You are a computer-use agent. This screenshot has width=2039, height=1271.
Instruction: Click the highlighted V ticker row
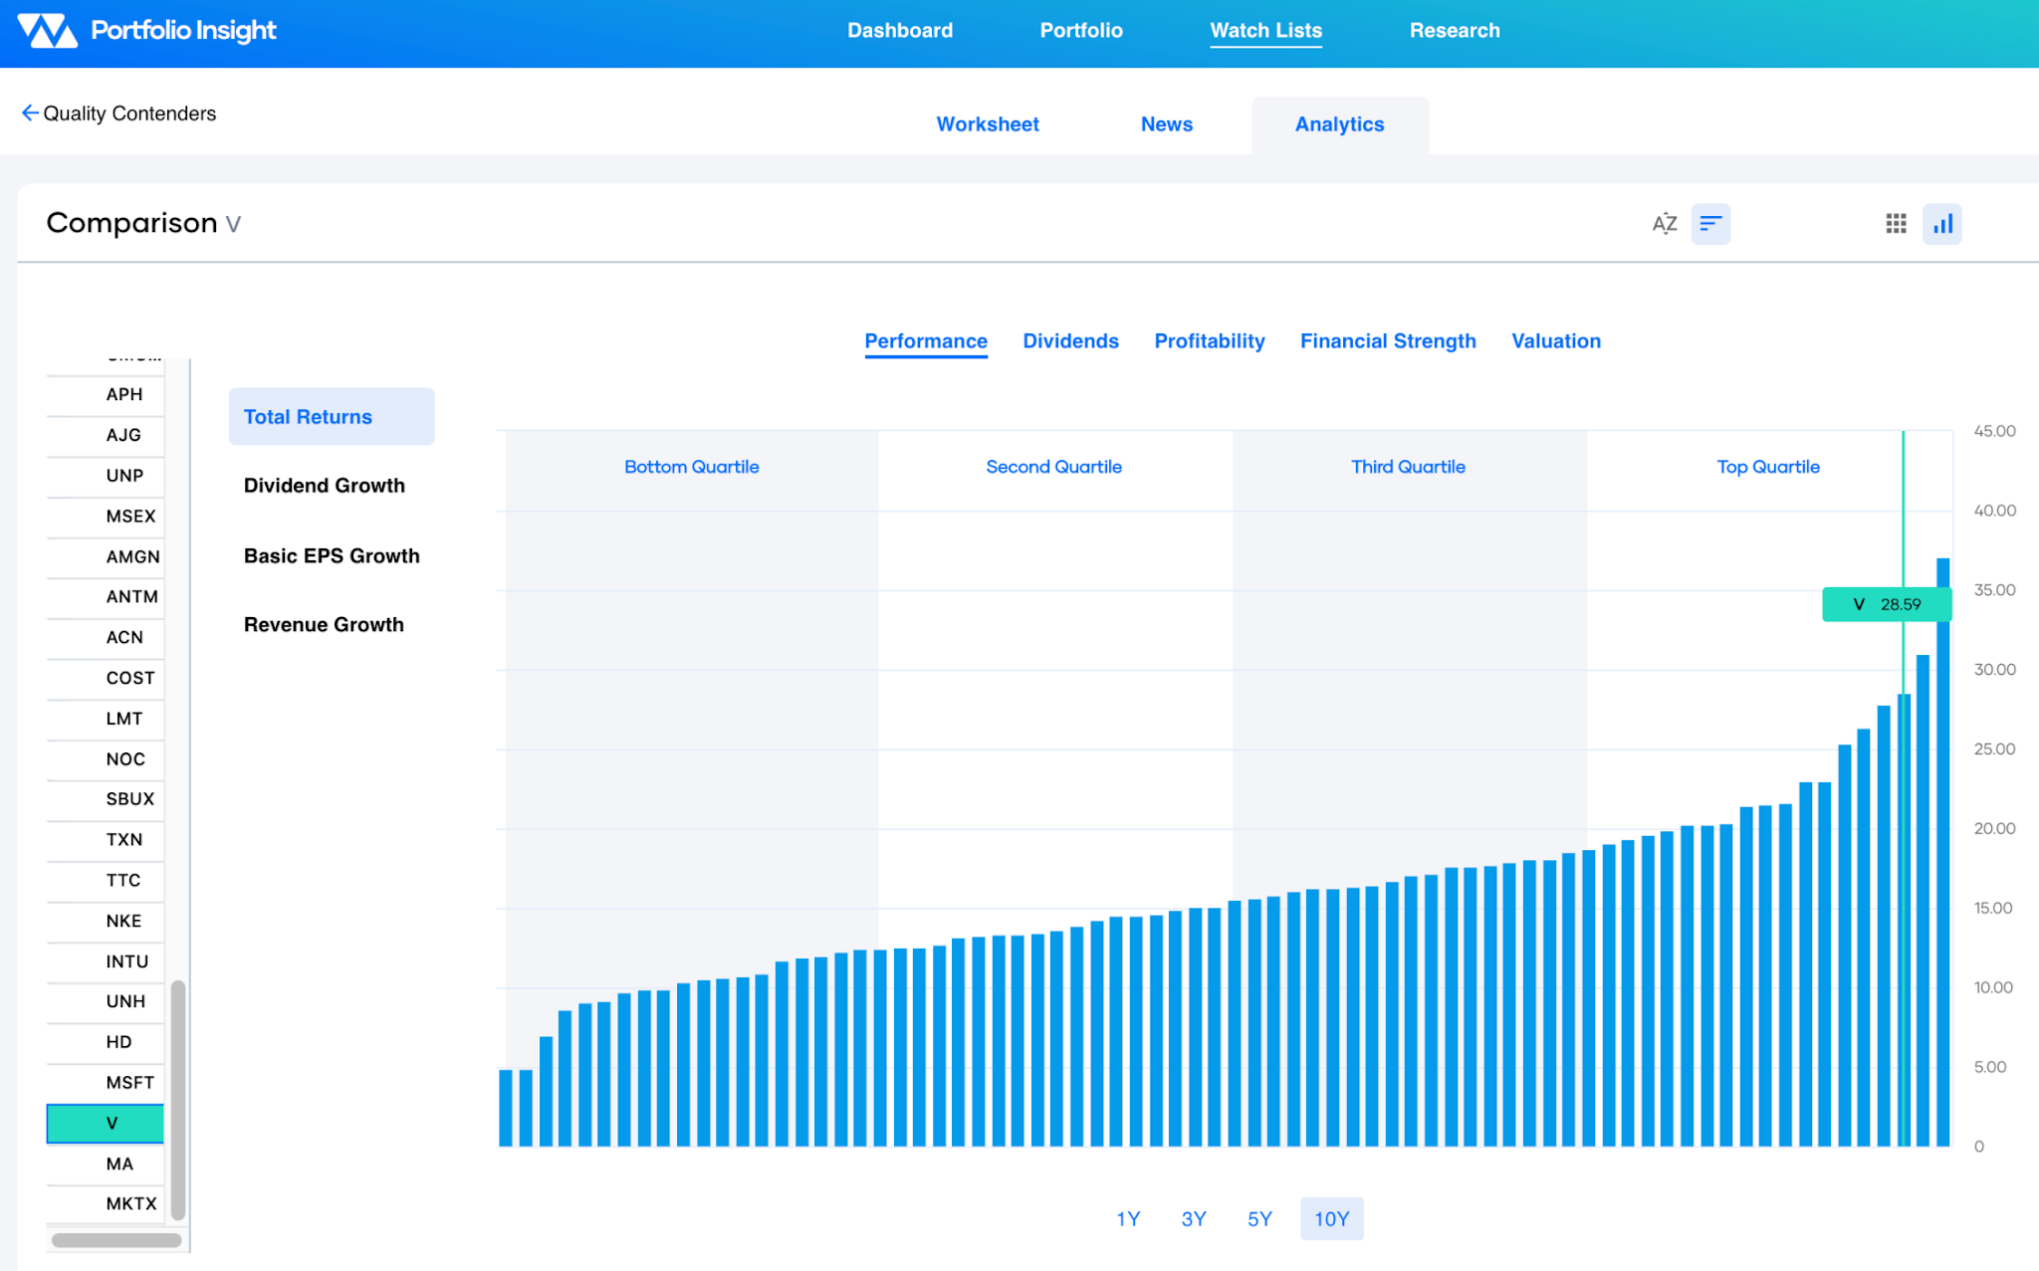(x=106, y=1124)
